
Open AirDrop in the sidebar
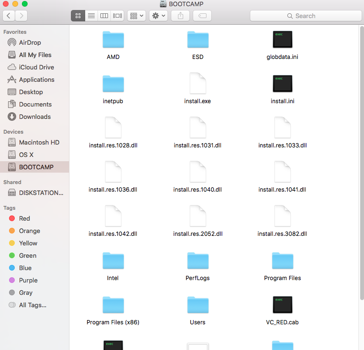[x=35, y=43]
